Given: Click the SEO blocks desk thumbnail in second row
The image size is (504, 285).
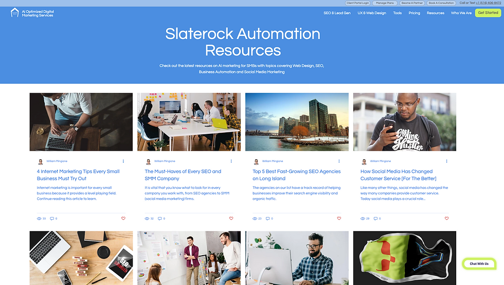Looking at the screenshot, I should 81,258.
